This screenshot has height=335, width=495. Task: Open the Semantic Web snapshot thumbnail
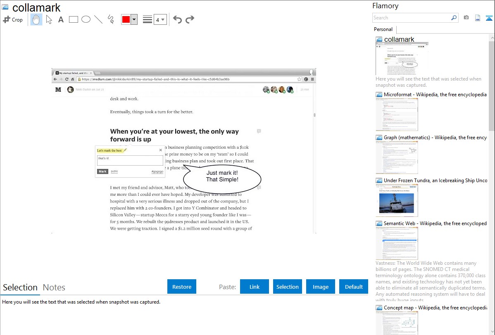point(397,243)
